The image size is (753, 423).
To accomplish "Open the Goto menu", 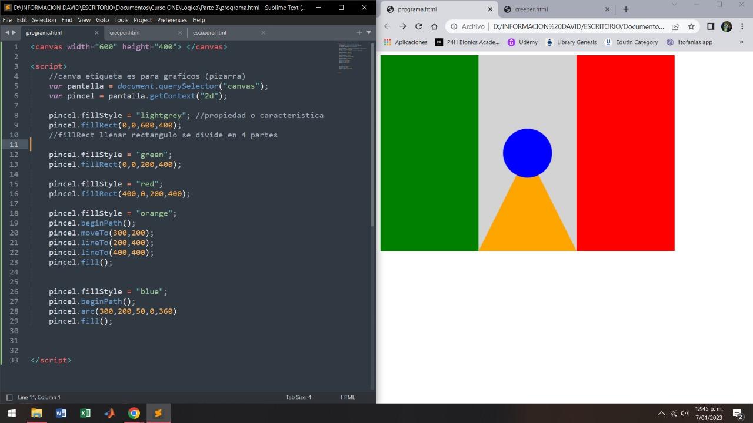I will 102,19.
